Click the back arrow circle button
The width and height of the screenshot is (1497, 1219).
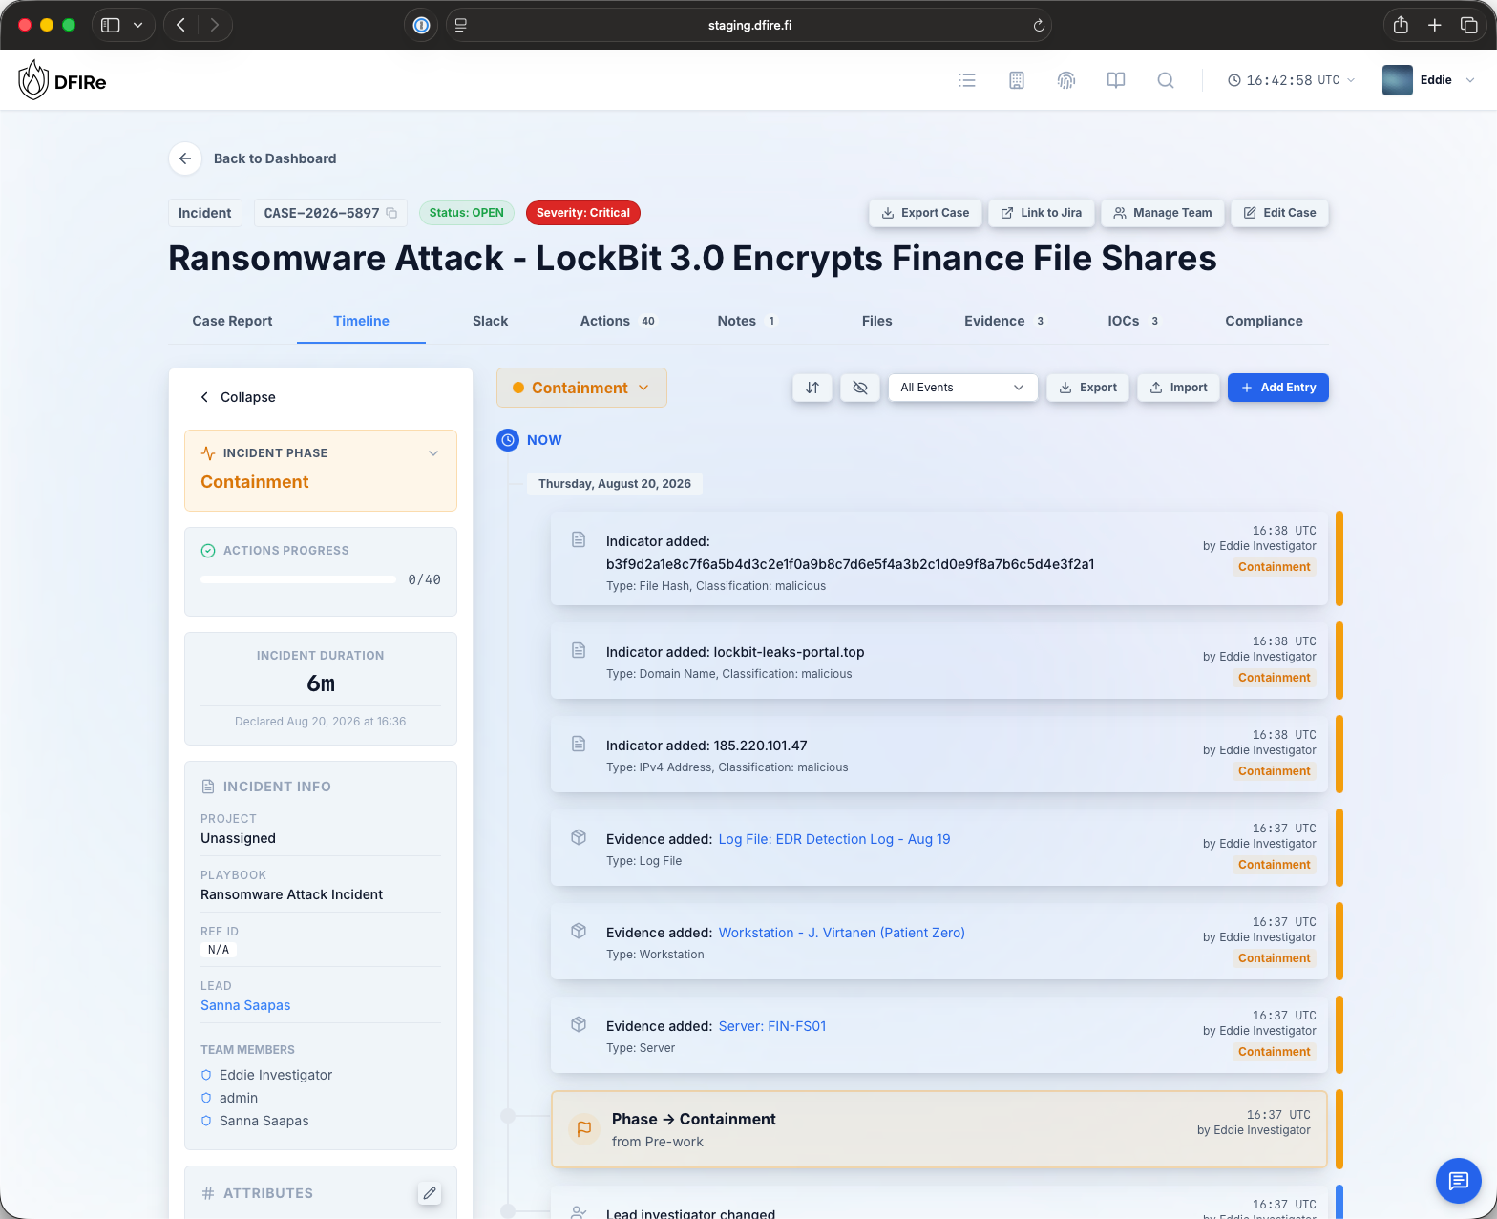pyautogui.click(x=185, y=158)
